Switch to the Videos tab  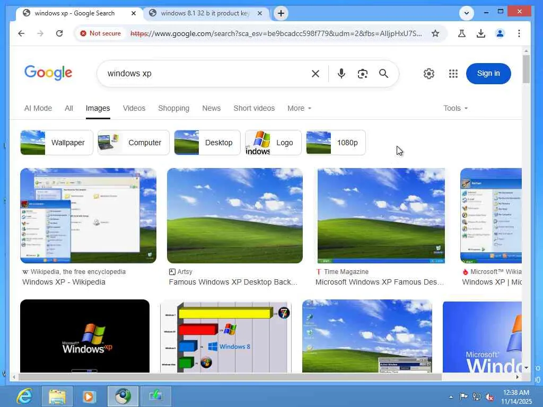click(x=134, y=108)
